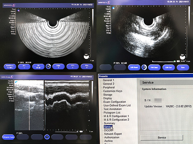This screenshot has height=144, width=193.
Task: Open Peripheral presets
Action: click(x=109, y=87)
